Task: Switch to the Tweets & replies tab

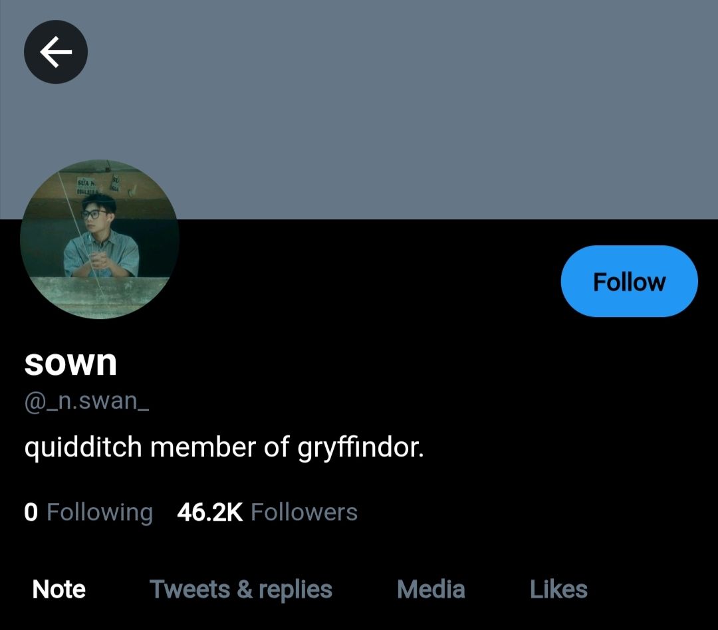Action: click(241, 589)
